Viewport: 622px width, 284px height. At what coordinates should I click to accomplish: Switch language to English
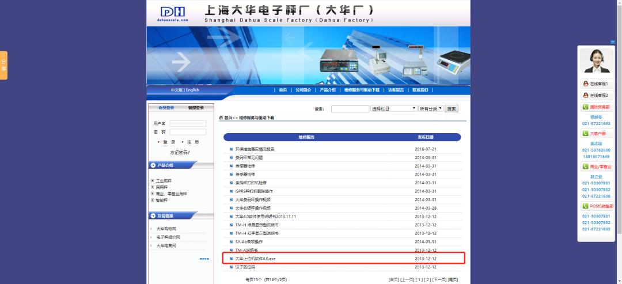[192, 90]
